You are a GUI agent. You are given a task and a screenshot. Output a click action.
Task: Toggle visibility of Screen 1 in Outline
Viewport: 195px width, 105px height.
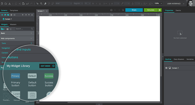coord(166,68)
